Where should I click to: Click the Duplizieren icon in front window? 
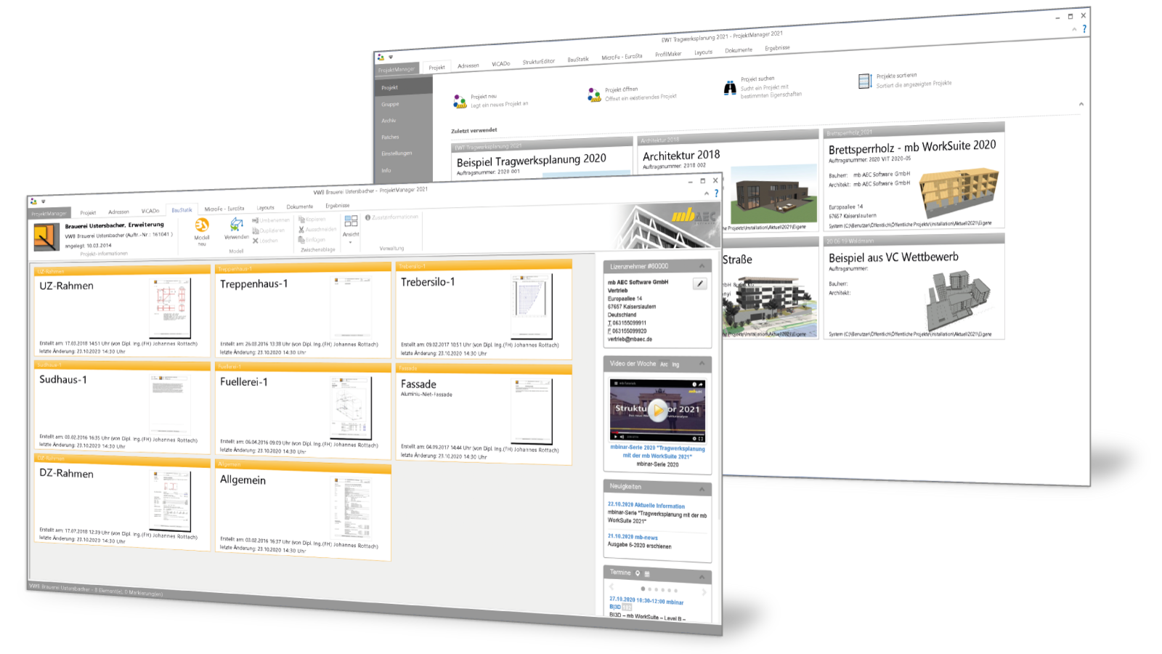256,230
